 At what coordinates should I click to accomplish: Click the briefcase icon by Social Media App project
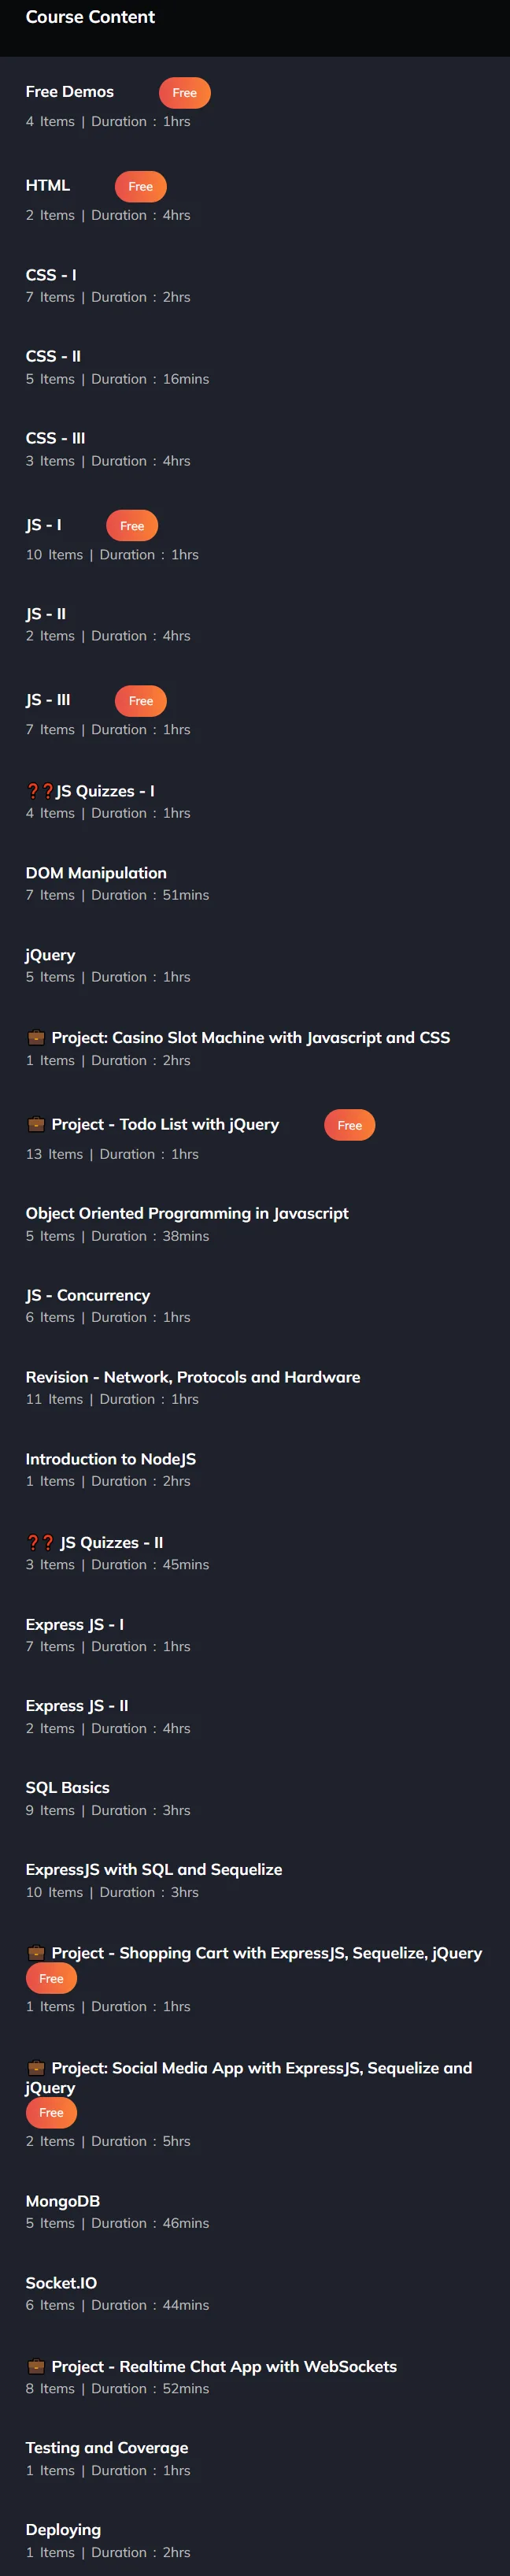click(36, 2067)
